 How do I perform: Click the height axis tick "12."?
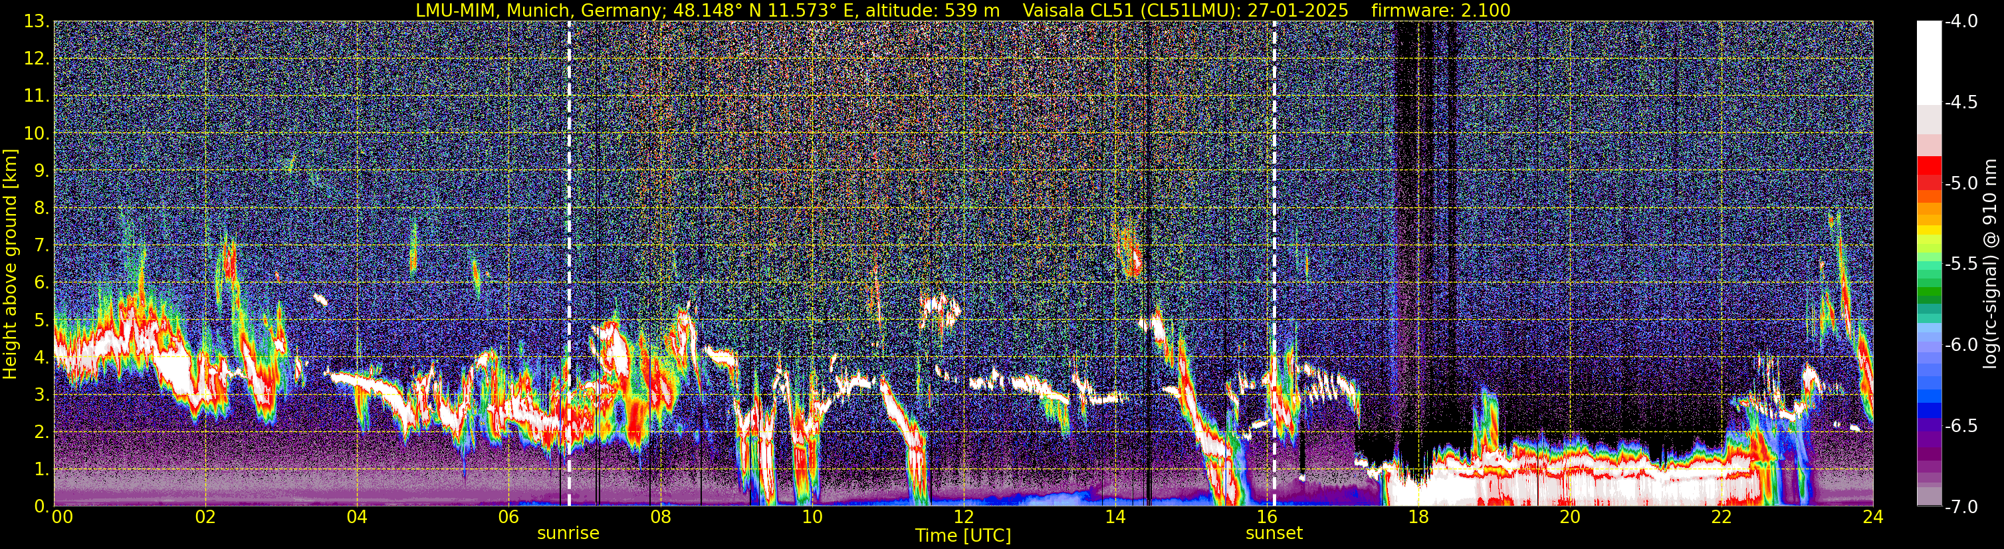pos(37,58)
